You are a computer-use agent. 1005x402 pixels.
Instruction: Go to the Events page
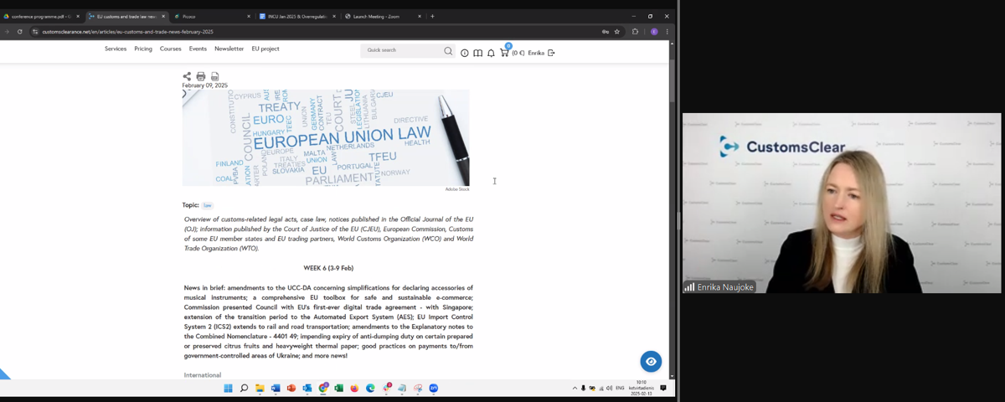tap(198, 49)
